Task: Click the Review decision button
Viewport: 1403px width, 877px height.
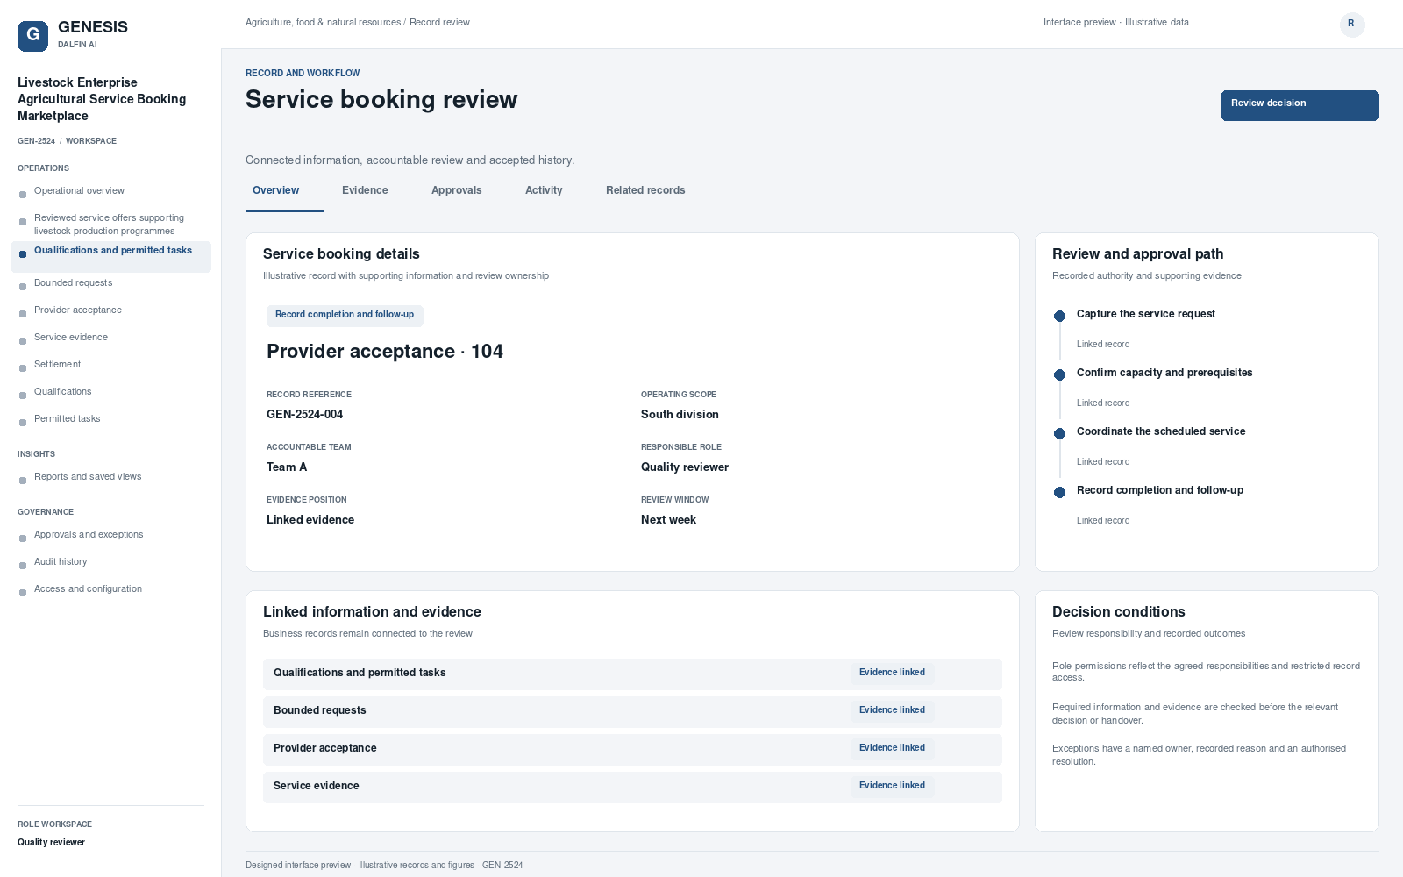Action: 1300,105
